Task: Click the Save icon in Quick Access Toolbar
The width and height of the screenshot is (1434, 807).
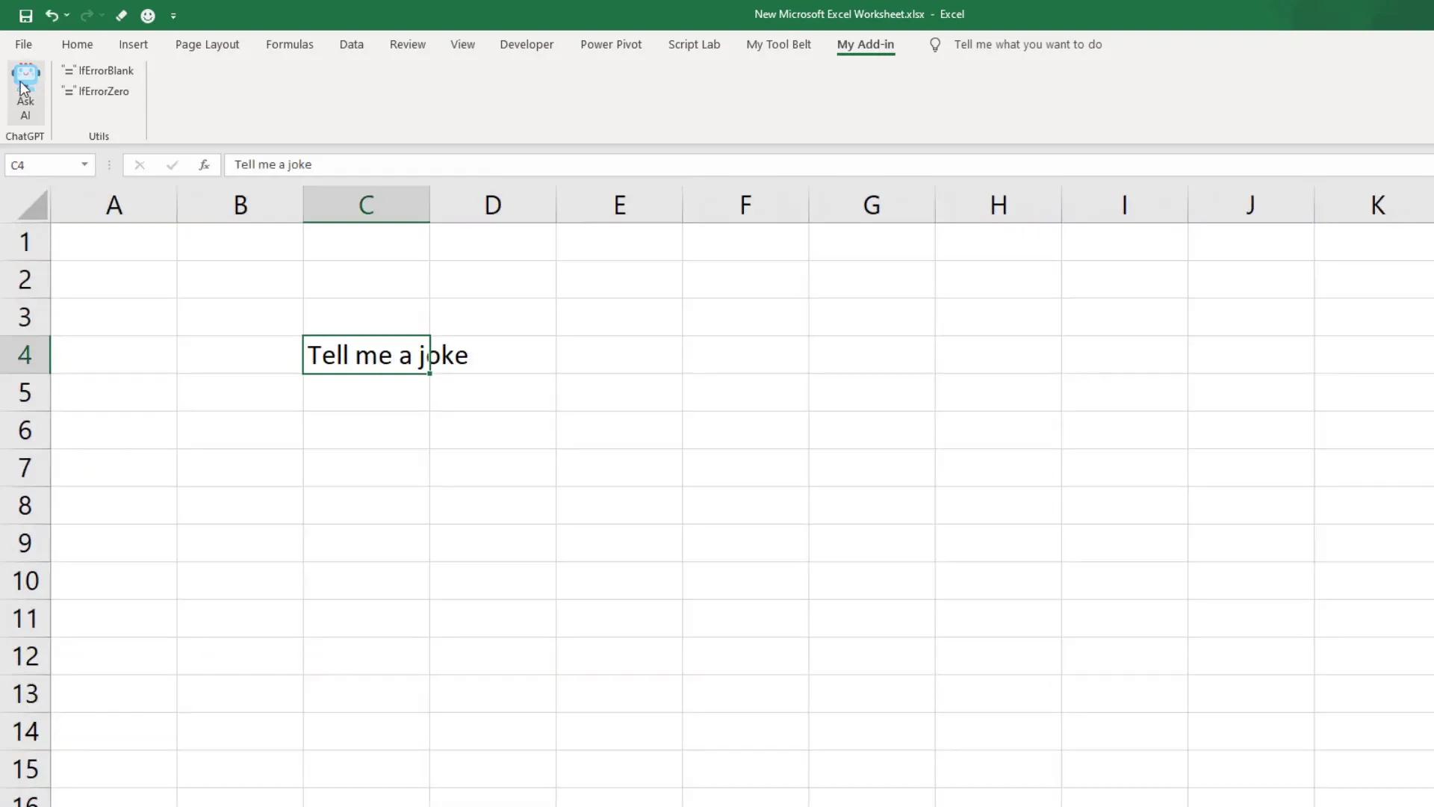Action: (x=25, y=15)
